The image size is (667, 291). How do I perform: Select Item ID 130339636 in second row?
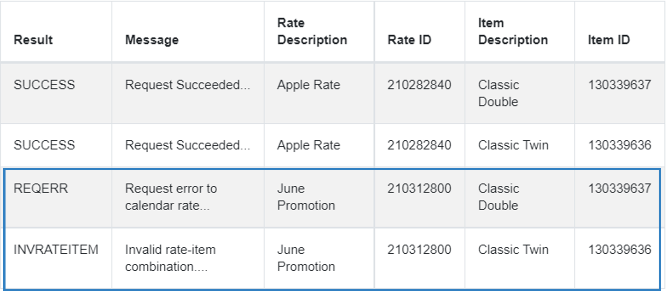click(620, 145)
